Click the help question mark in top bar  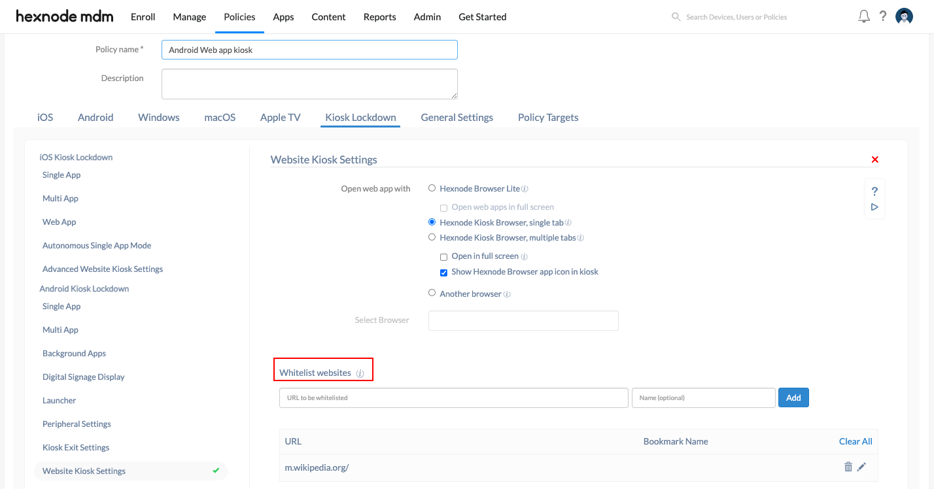coord(883,16)
